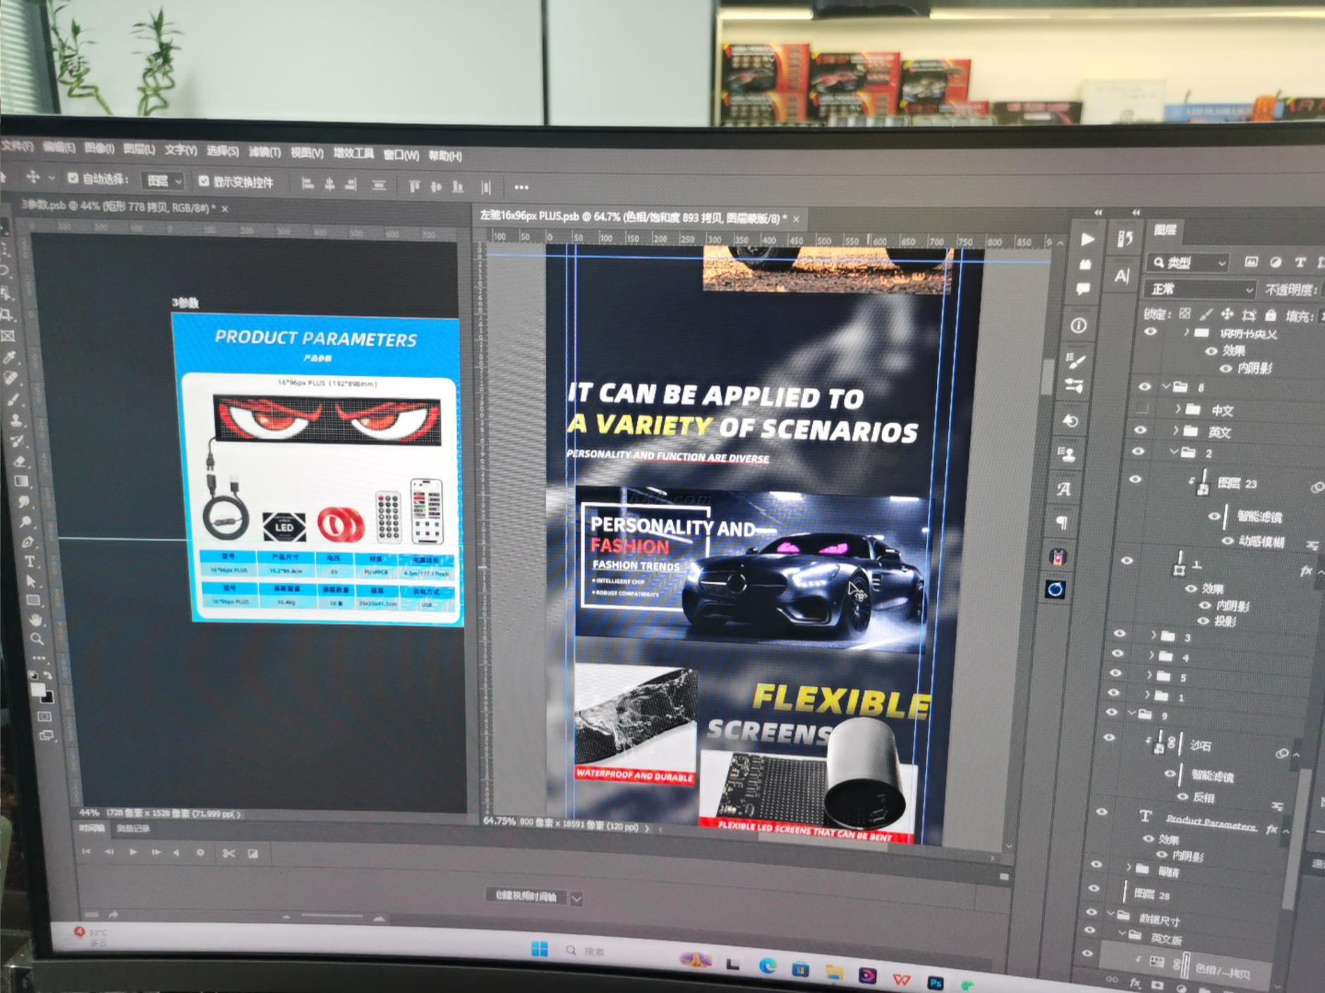The height and width of the screenshot is (993, 1325).
Task: Click align top edges icon
Action: pyautogui.click(x=414, y=186)
